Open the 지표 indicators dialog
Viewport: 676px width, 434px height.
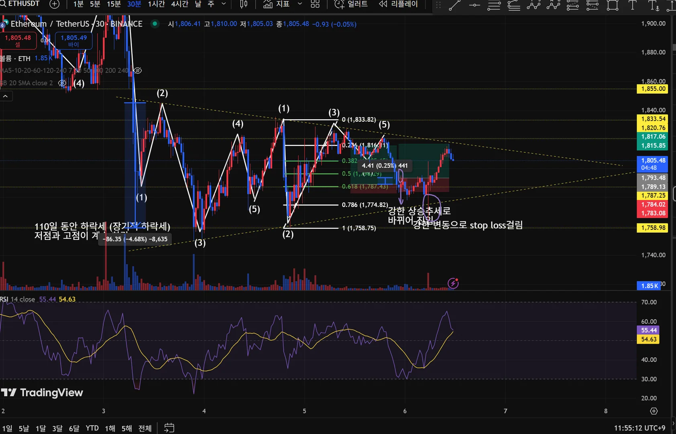click(x=276, y=4)
